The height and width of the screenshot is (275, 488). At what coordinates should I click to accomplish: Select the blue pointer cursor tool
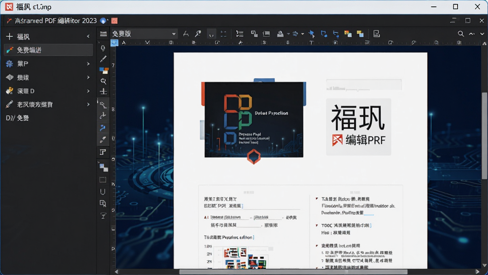pos(312,34)
